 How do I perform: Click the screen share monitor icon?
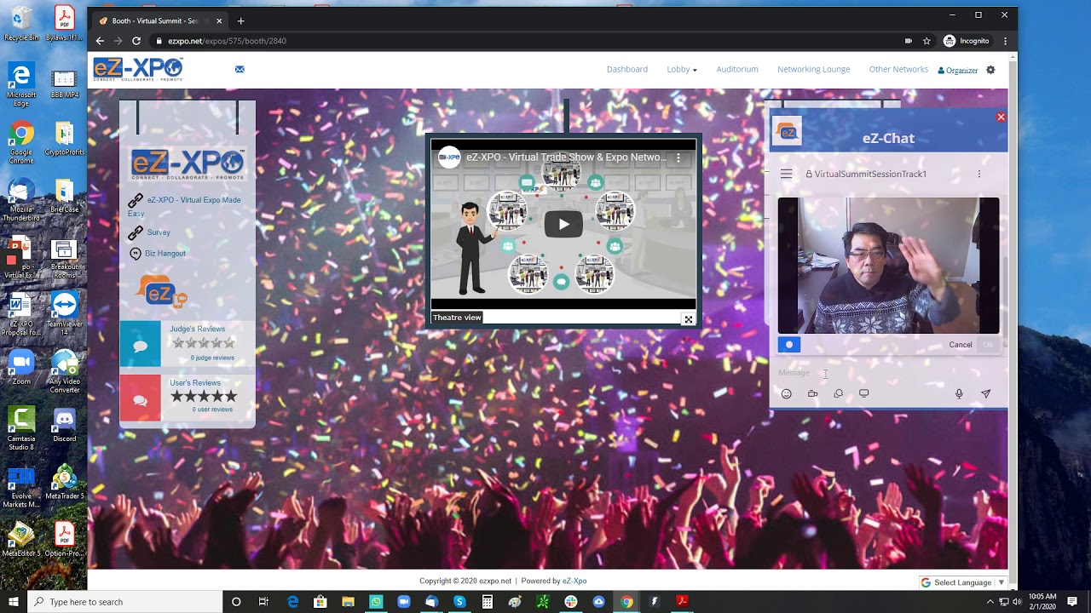863,393
